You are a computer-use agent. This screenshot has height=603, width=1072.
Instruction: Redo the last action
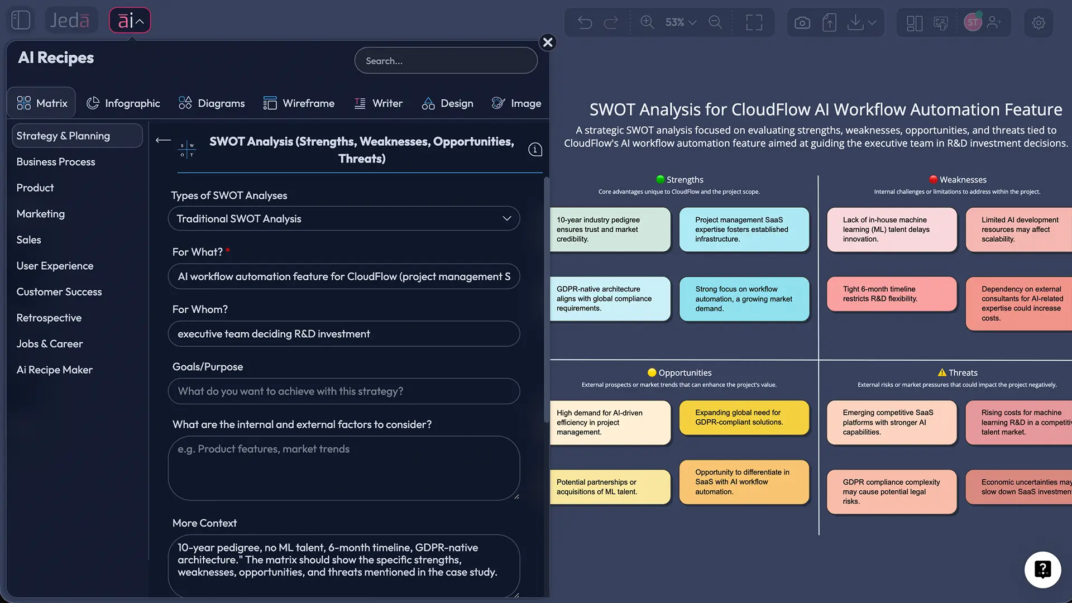pos(611,22)
